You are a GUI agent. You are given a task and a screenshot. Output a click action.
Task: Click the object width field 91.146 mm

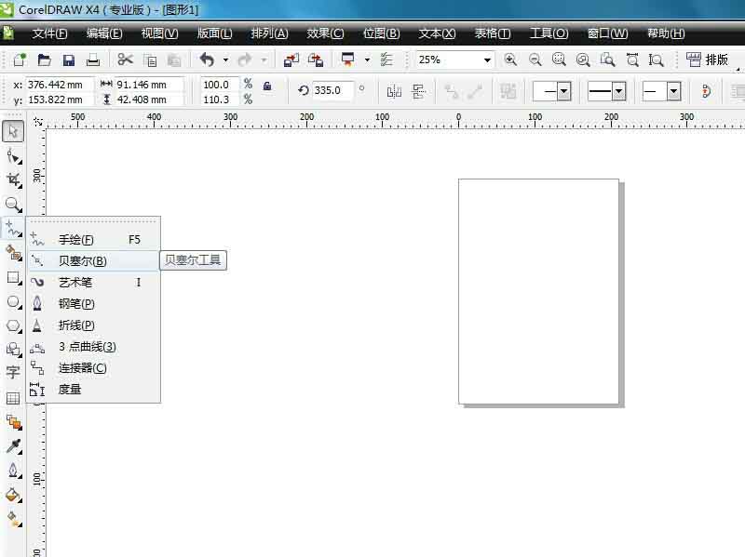click(x=148, y=85)
